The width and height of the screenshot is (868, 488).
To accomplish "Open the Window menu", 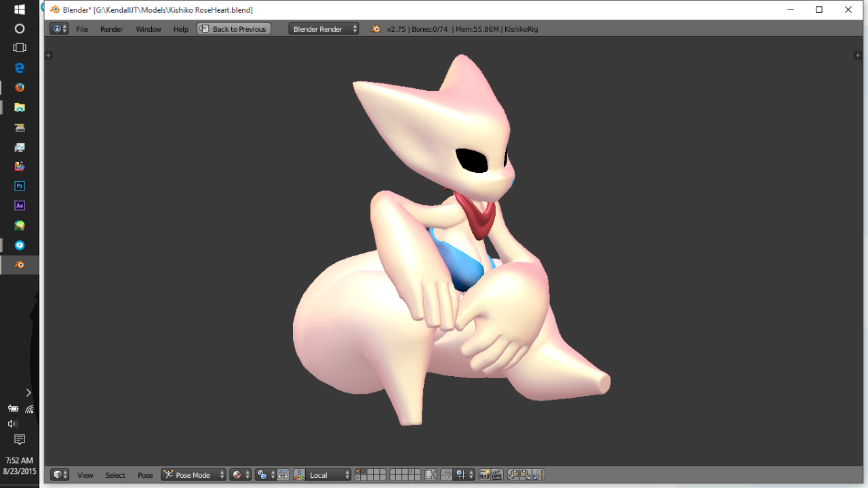I will click(x=149, y=29).
